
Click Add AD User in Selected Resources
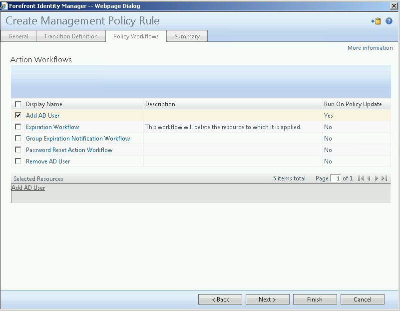coord(28,188)
